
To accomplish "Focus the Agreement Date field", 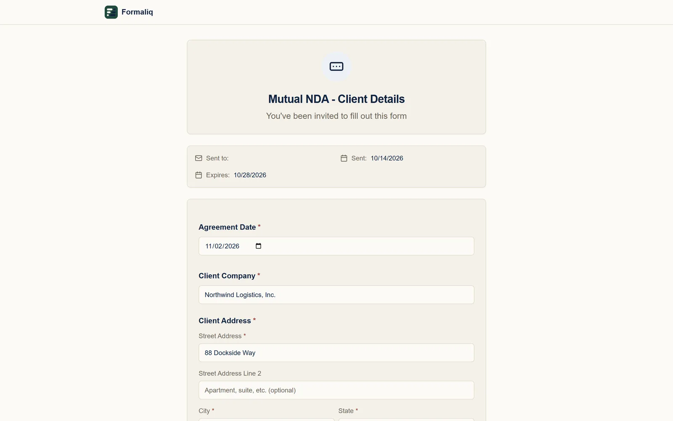I will pos(336,246).
